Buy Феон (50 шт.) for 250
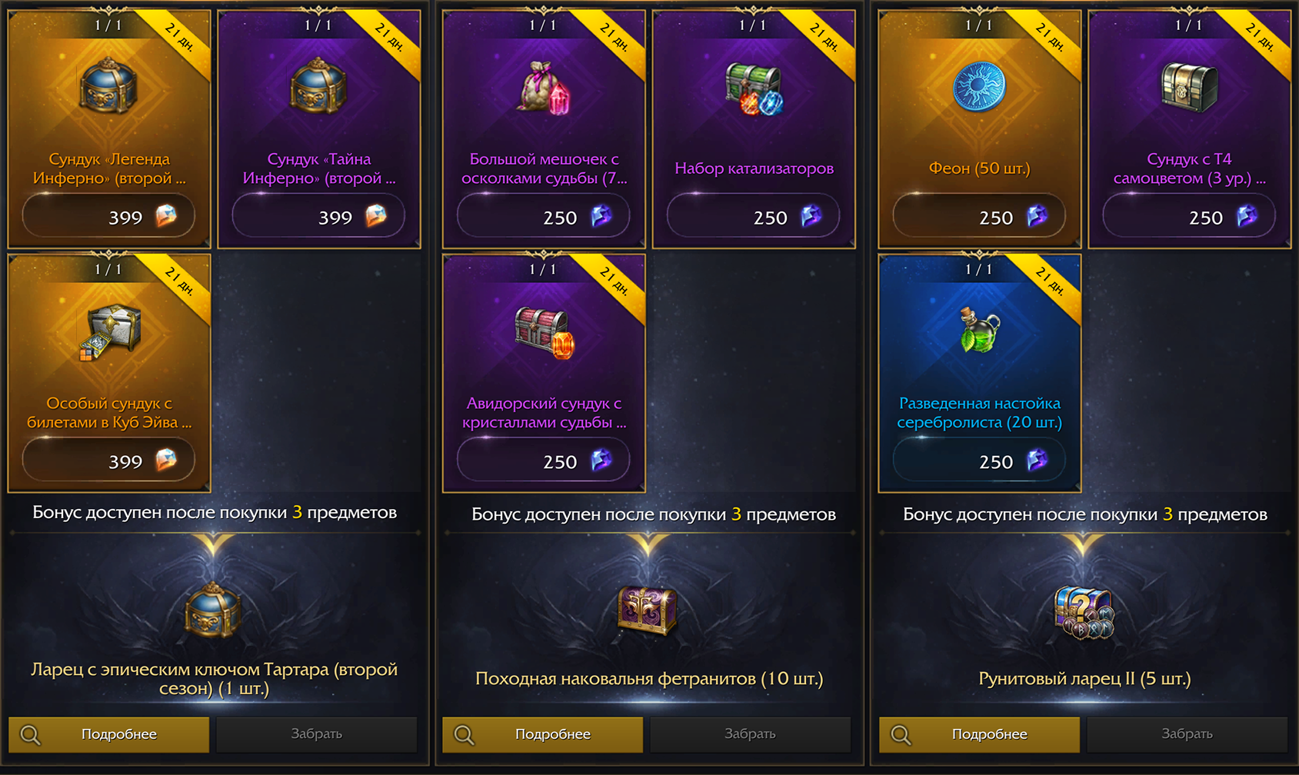Viewport: 1299px width, 775px height. tap(979, 217)
